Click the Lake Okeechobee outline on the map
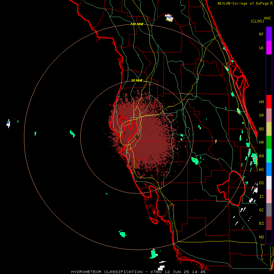Viewport: 274px width, 274px height. [x=231, y=188]
